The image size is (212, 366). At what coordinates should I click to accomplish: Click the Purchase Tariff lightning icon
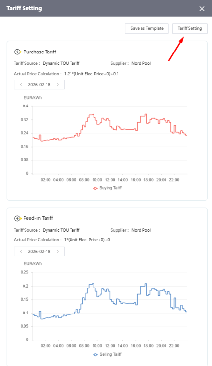[18, 52]
